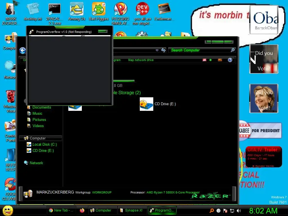Open PEGGING SIMULAT desktop shortcut
The width and height of the screenshot is (288, 216).
[120, 14]
